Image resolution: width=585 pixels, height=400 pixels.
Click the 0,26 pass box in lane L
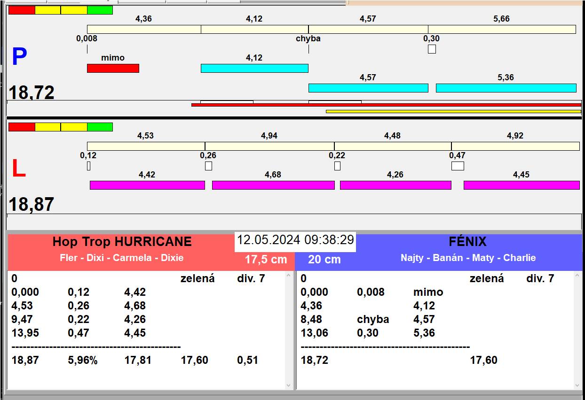click(208, 166)
